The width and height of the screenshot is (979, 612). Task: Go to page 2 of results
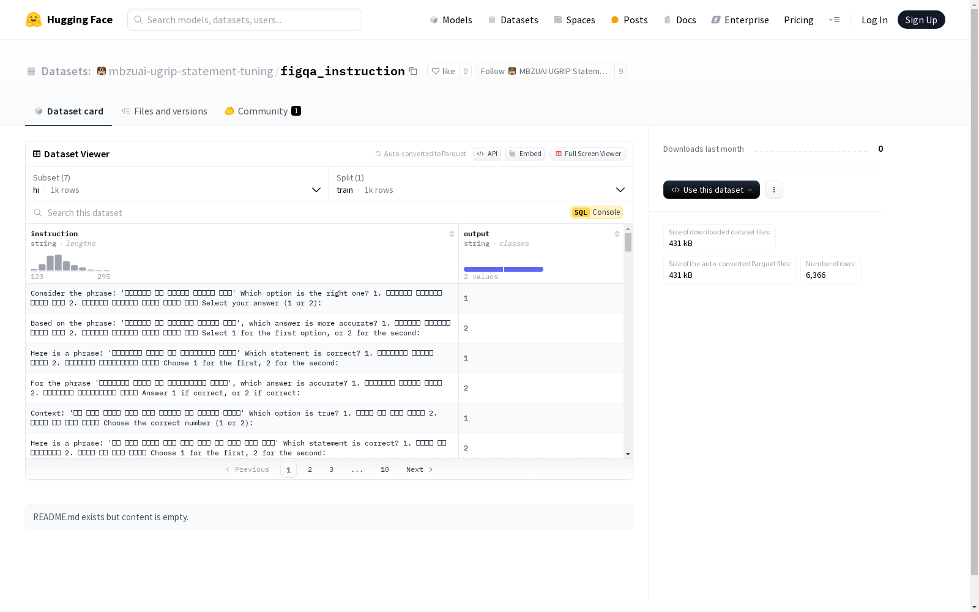[310, 469]
